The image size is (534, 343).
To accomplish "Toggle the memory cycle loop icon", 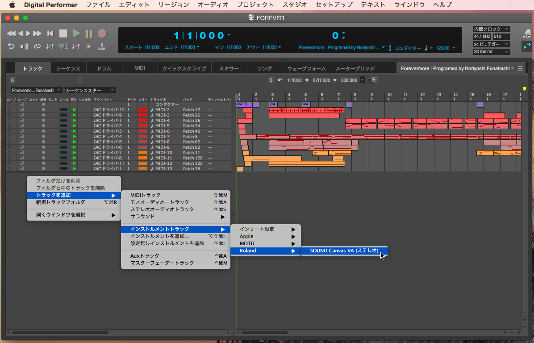I will [x=37, y=46].
